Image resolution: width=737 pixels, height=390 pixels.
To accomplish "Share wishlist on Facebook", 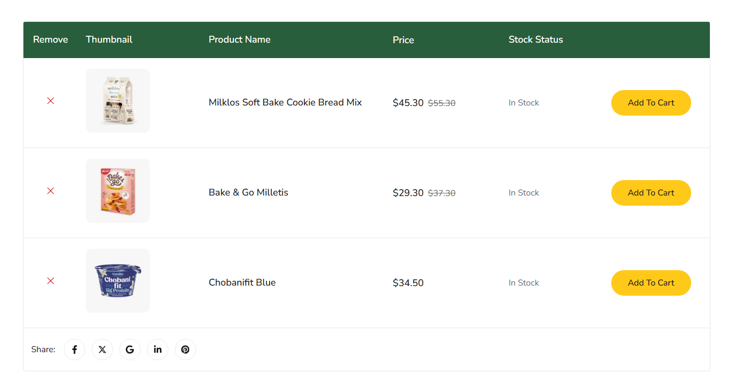I will (75, 350).
